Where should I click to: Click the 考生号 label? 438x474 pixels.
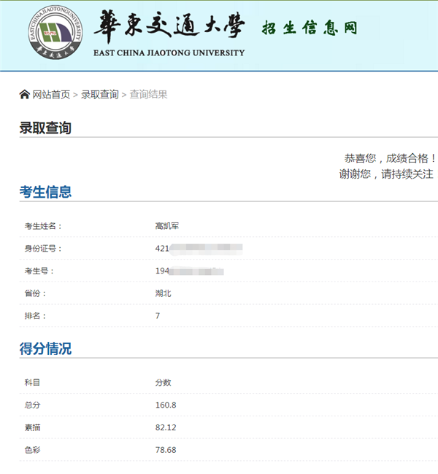click(x=39, y=271)
